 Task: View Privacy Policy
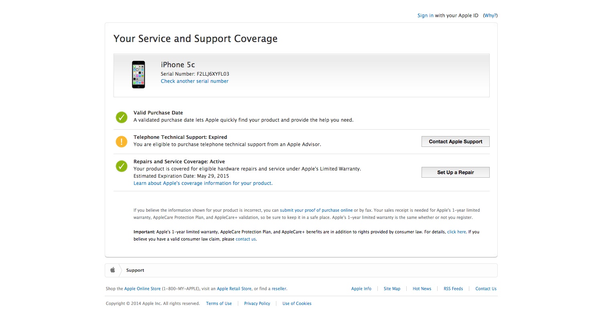point(257,303)
